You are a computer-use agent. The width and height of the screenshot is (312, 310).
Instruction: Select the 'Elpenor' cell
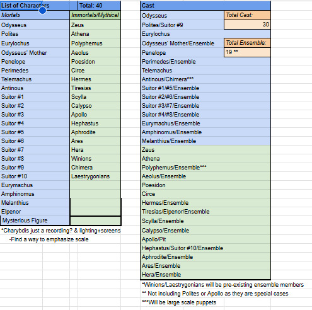pos(35,212)
